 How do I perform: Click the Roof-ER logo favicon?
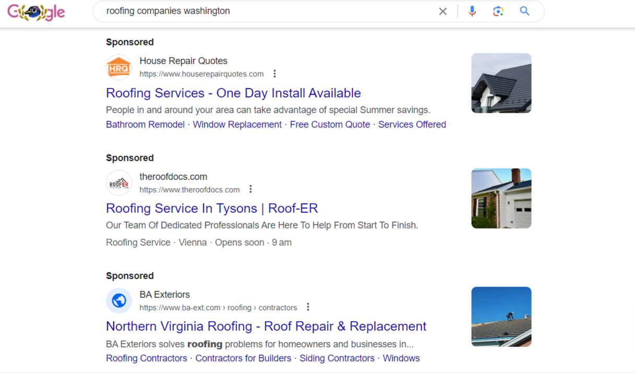tap(119, 183)
